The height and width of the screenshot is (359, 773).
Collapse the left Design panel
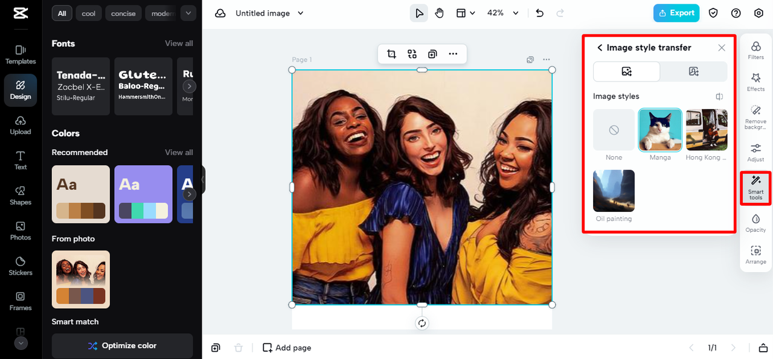click(x=203, y=180)
